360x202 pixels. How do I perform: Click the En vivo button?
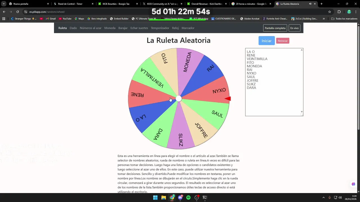point(294,28)
